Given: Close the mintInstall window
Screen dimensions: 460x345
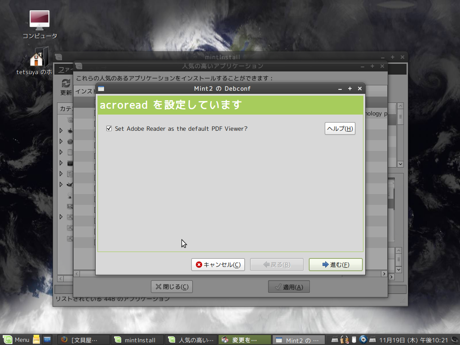Looking at the screenshot, I should point(402,57).
